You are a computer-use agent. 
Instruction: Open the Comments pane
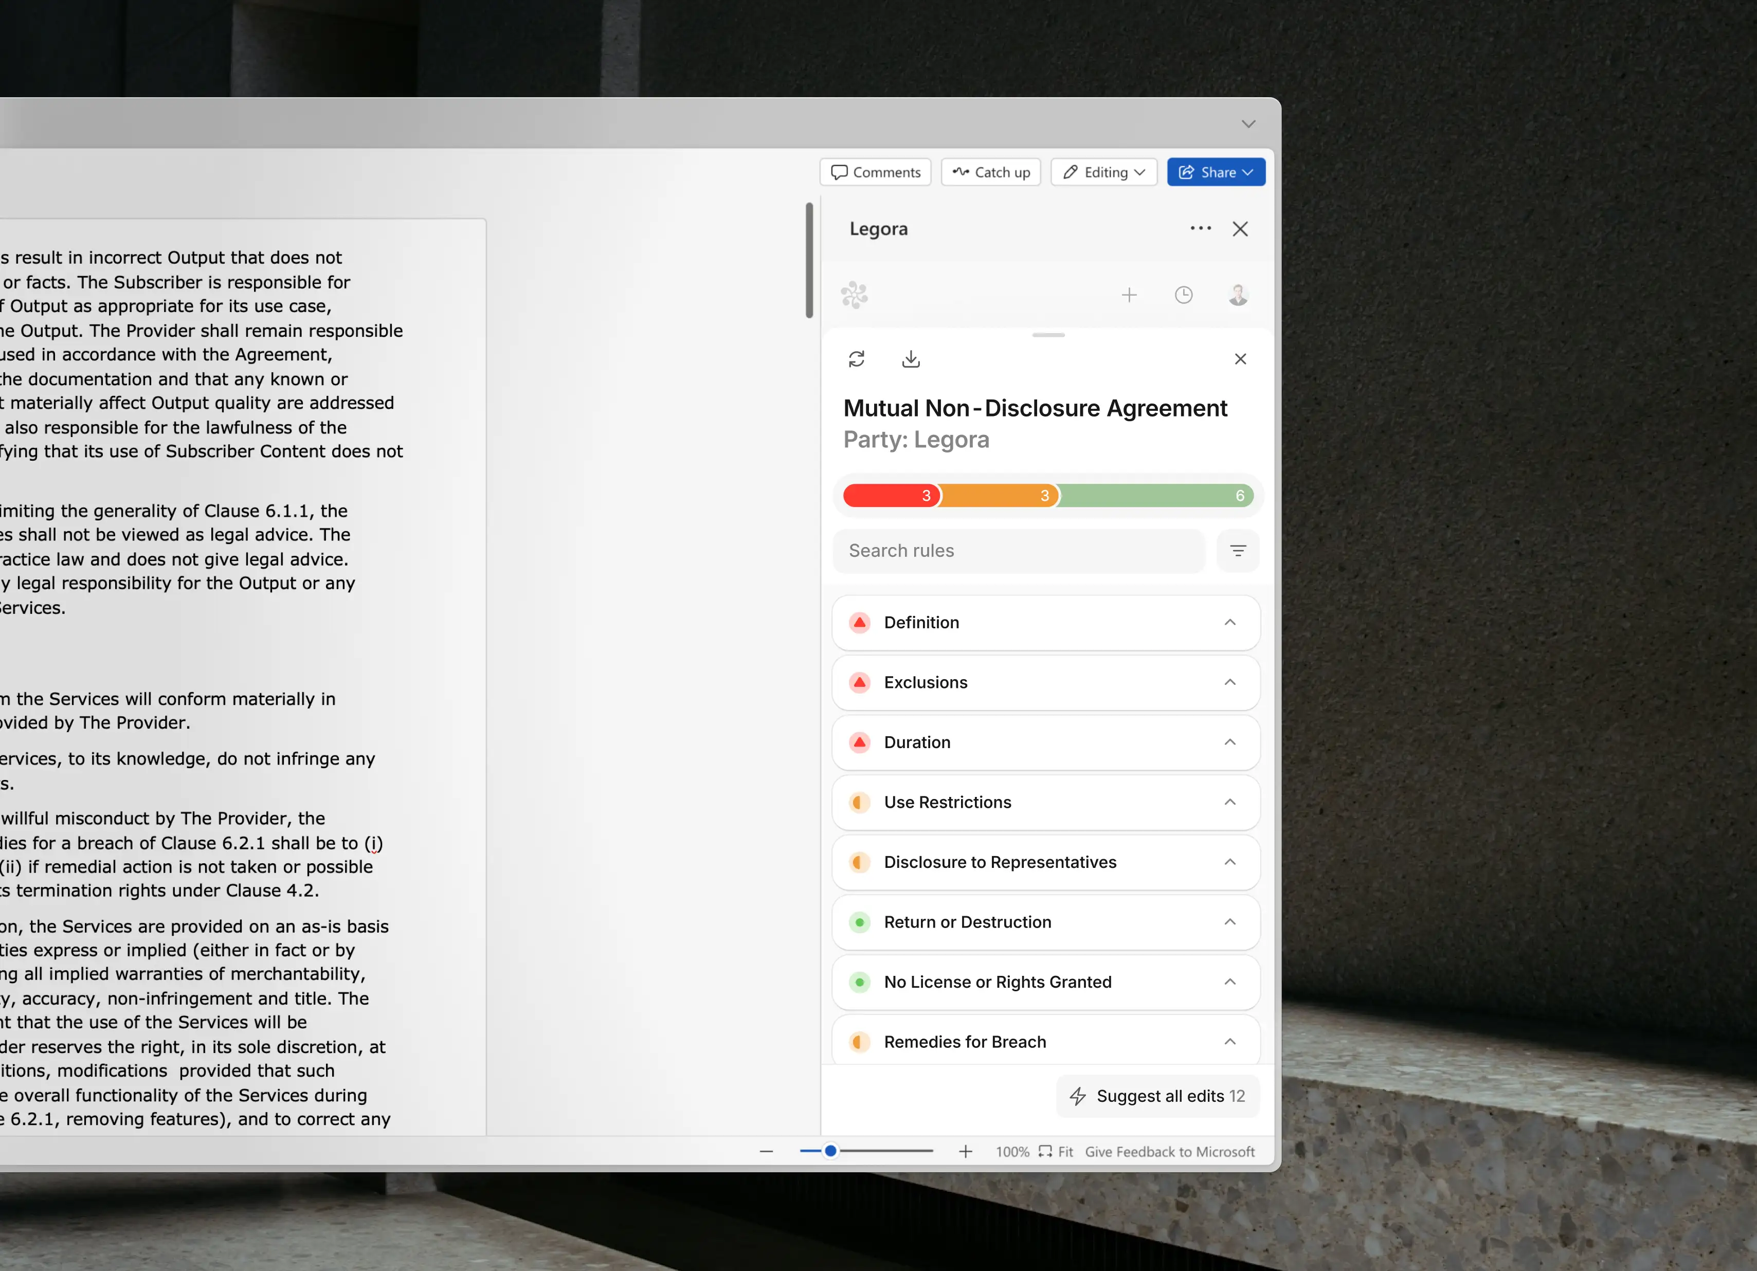875,172
